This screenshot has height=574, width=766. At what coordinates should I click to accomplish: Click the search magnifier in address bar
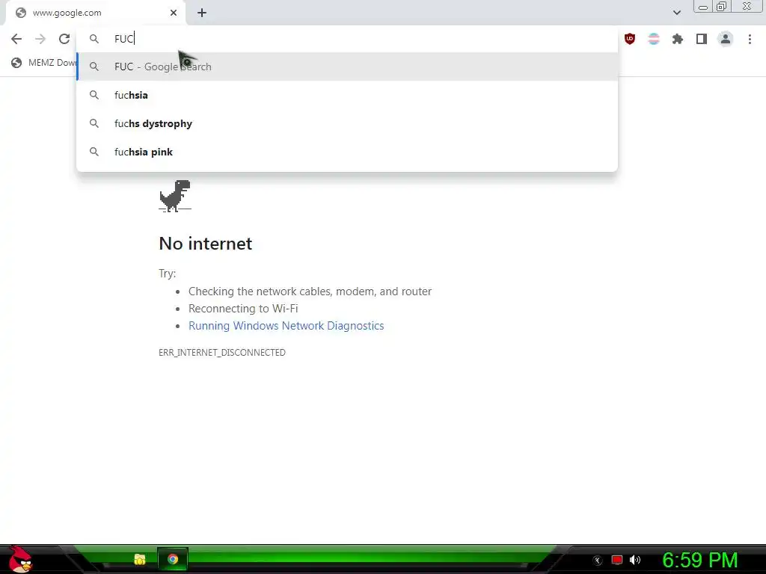[x=94, y=39]
